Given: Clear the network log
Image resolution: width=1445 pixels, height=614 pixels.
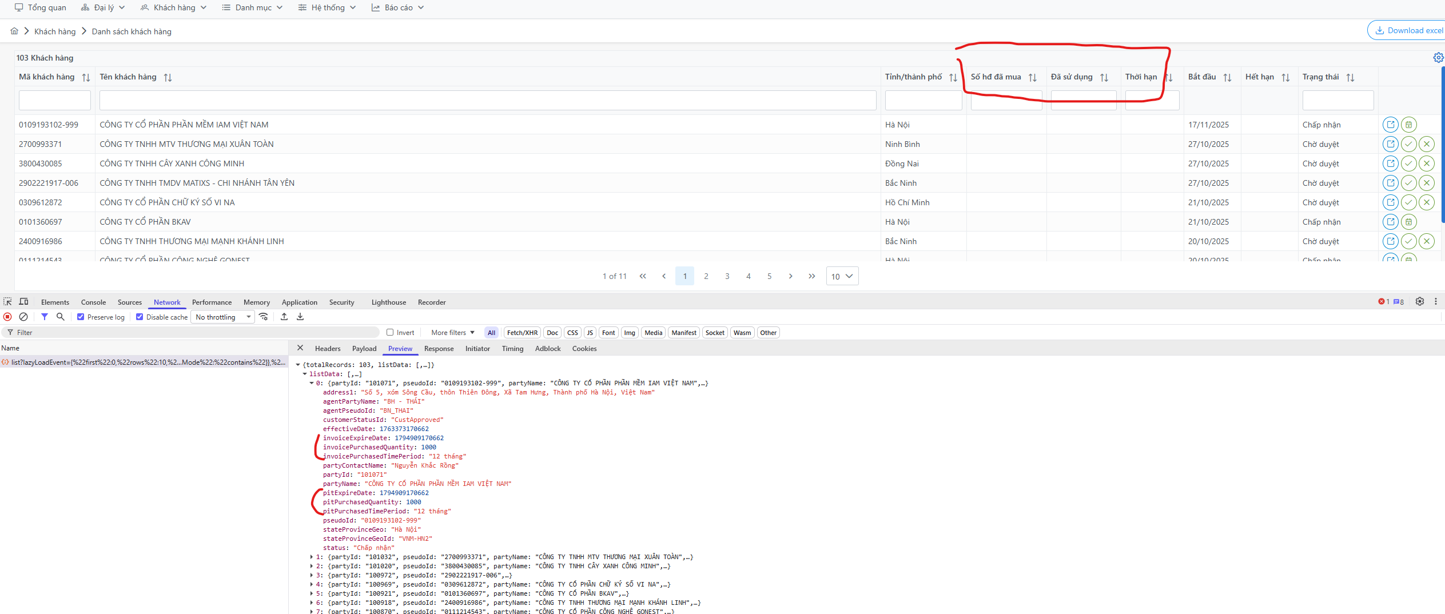Looking at the screenshot, I should point(23,317).
